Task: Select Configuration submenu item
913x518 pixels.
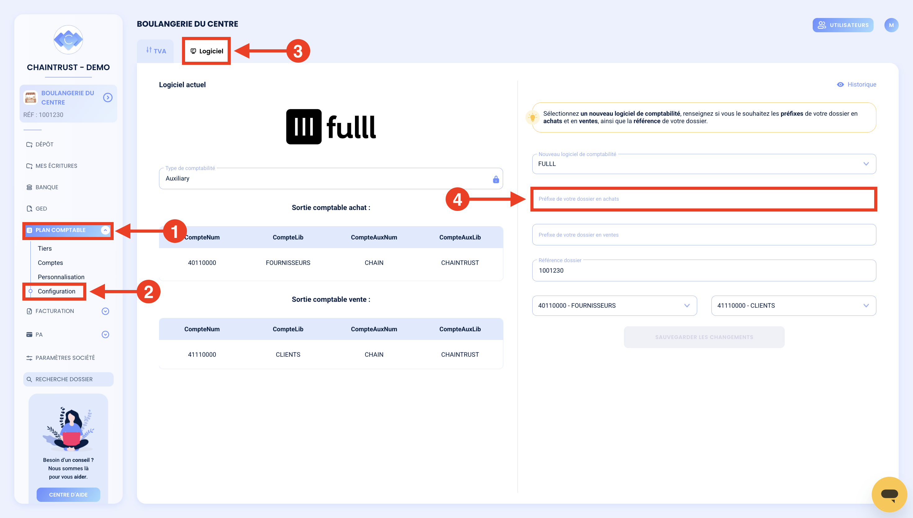Action: click(x=56, y=291)
